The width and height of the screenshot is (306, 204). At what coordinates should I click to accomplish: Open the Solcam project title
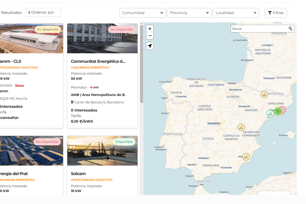78,174
